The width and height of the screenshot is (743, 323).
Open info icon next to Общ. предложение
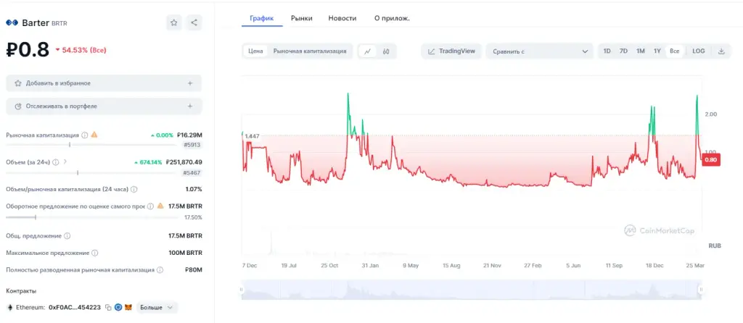67,235
